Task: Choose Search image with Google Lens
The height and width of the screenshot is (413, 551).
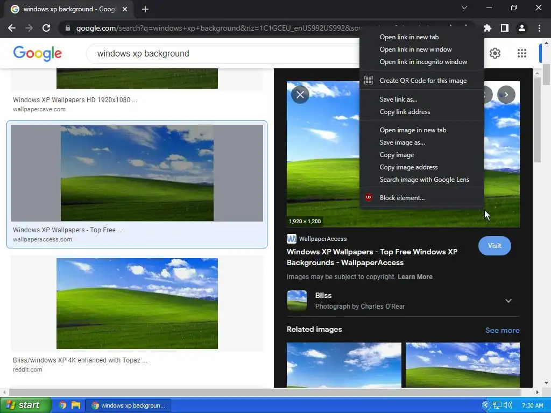Action: 422,180
